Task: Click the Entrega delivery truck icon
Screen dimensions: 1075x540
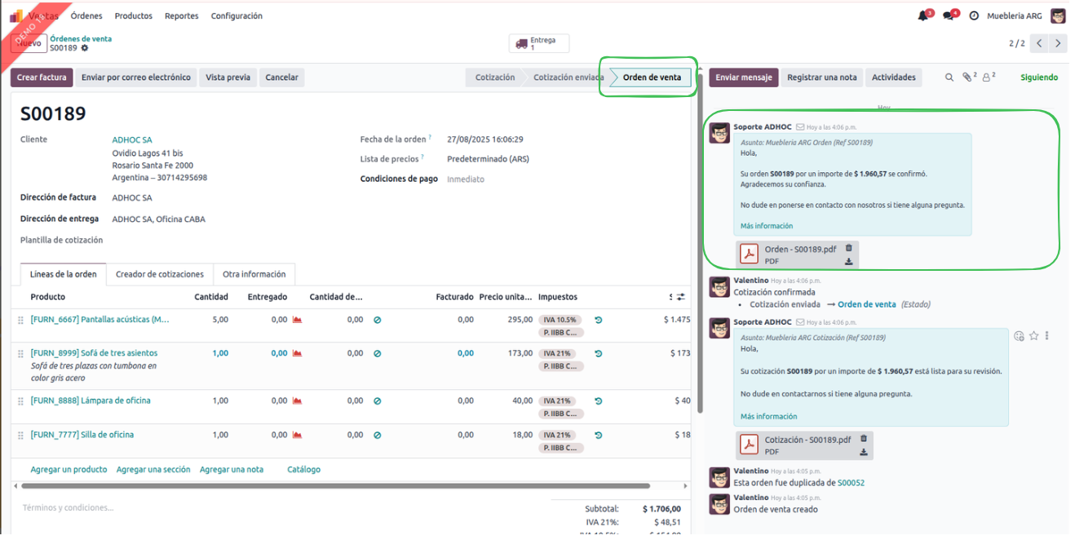Action: click(x=520, y=44)
